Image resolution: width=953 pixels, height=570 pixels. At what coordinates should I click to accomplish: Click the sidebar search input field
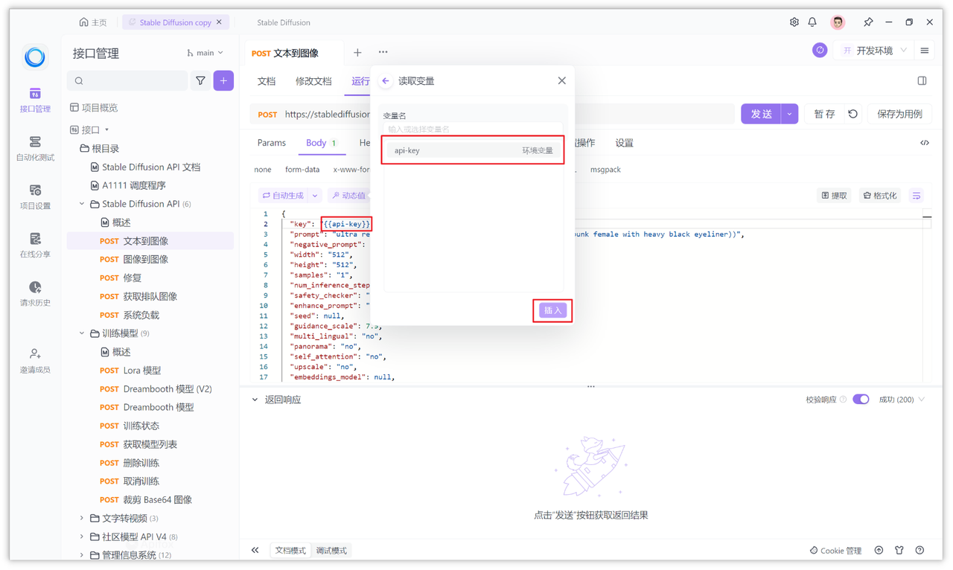click(x=127, y=80)
